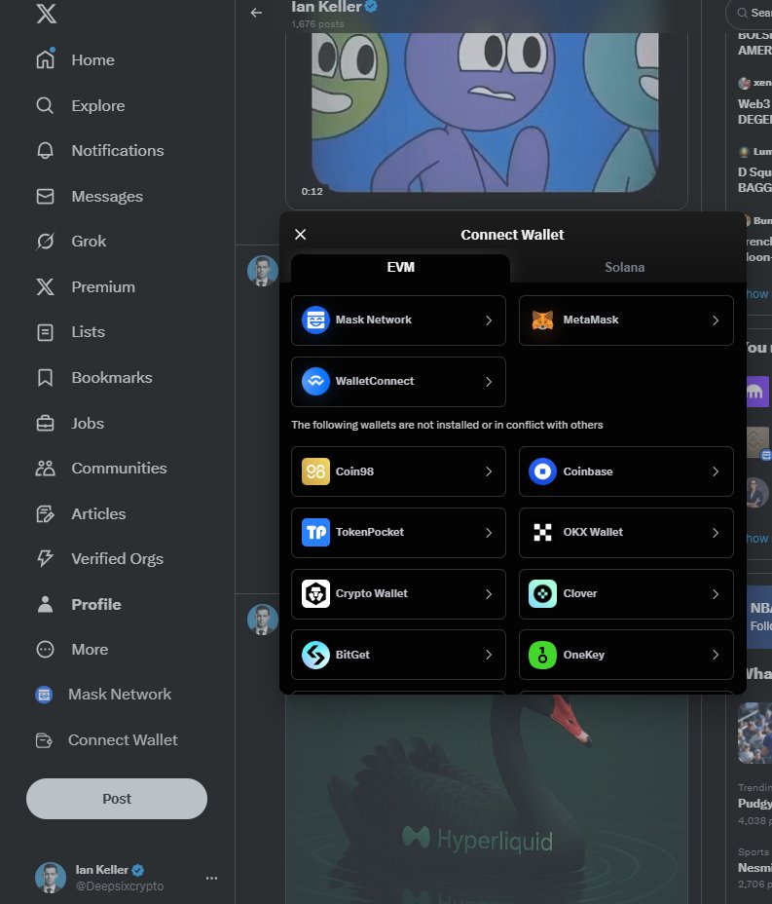This screenshot has width=772, height=904.
Task: Go back with the arrow icon
Action: [256, 13]
